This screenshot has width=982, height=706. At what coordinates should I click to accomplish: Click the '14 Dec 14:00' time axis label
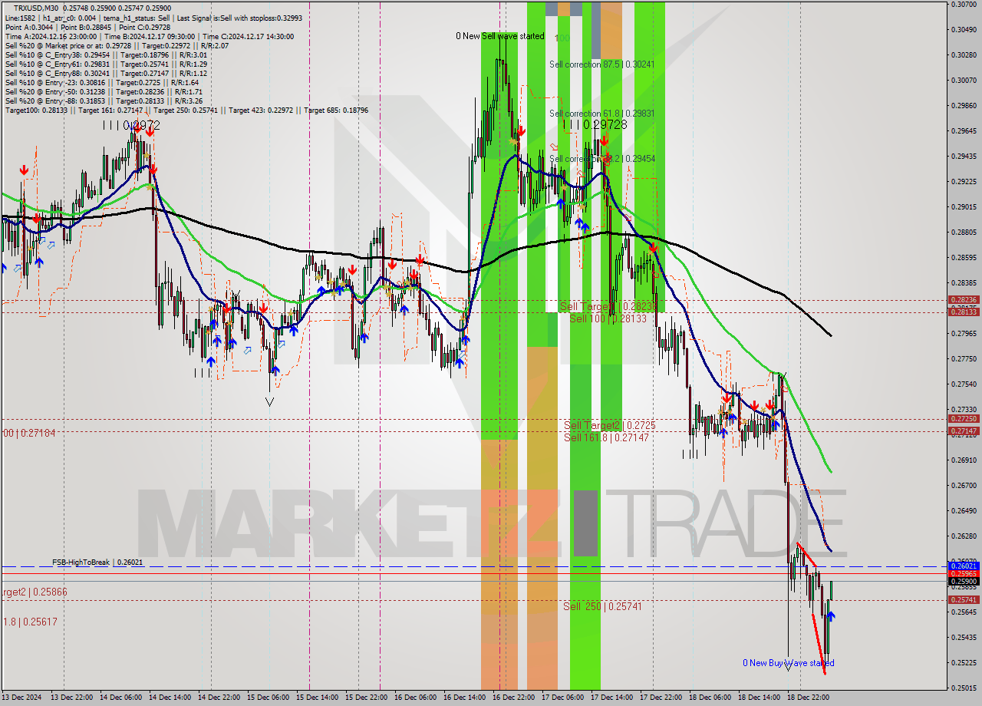[x=169, y=698]
